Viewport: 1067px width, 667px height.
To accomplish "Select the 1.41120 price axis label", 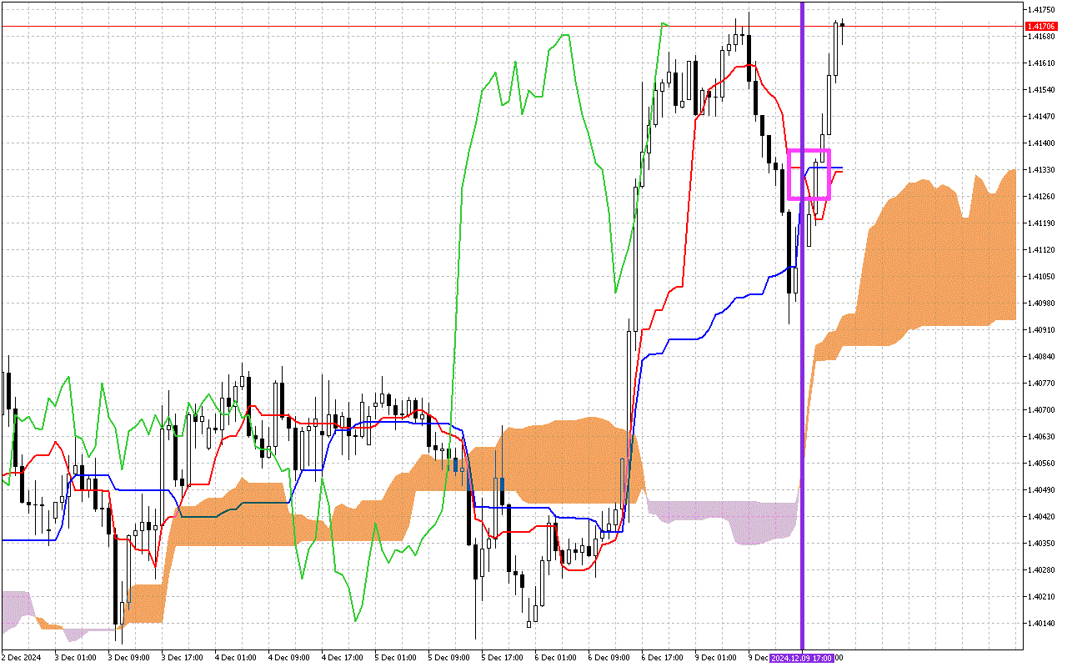I will [x=1040, y=250].
